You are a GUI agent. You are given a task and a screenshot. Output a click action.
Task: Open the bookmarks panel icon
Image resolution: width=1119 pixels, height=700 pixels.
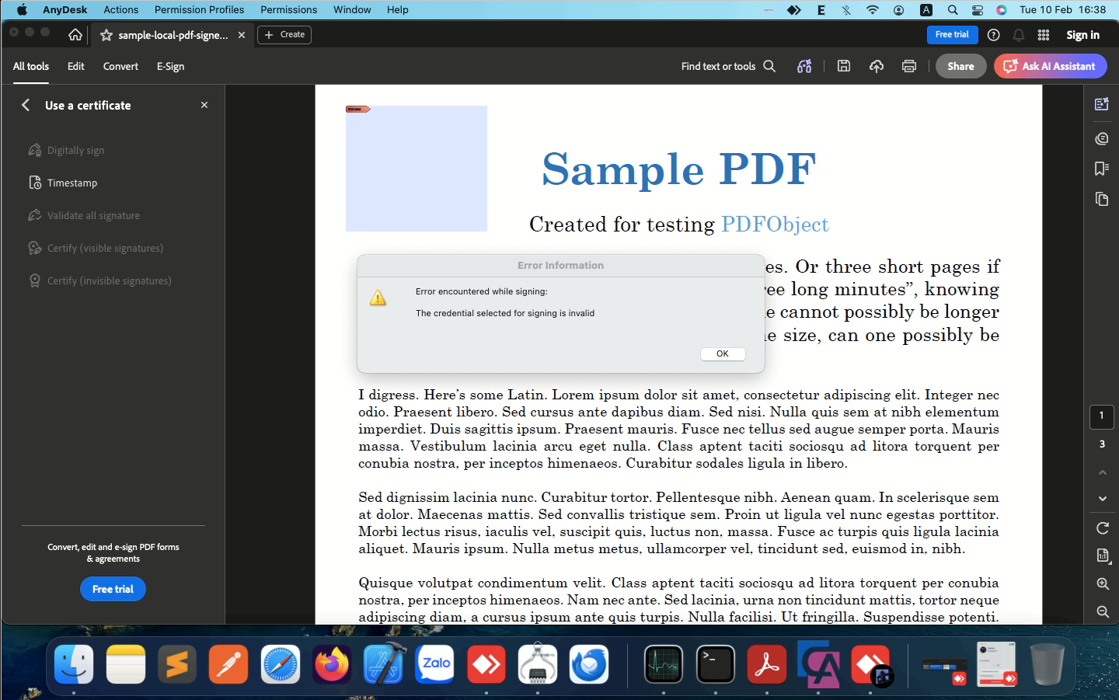pos(1102,169)
